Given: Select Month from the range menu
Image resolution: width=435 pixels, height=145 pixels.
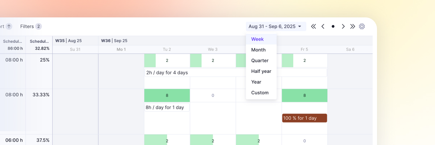Looking at the screenshot, I should (258, 50).
